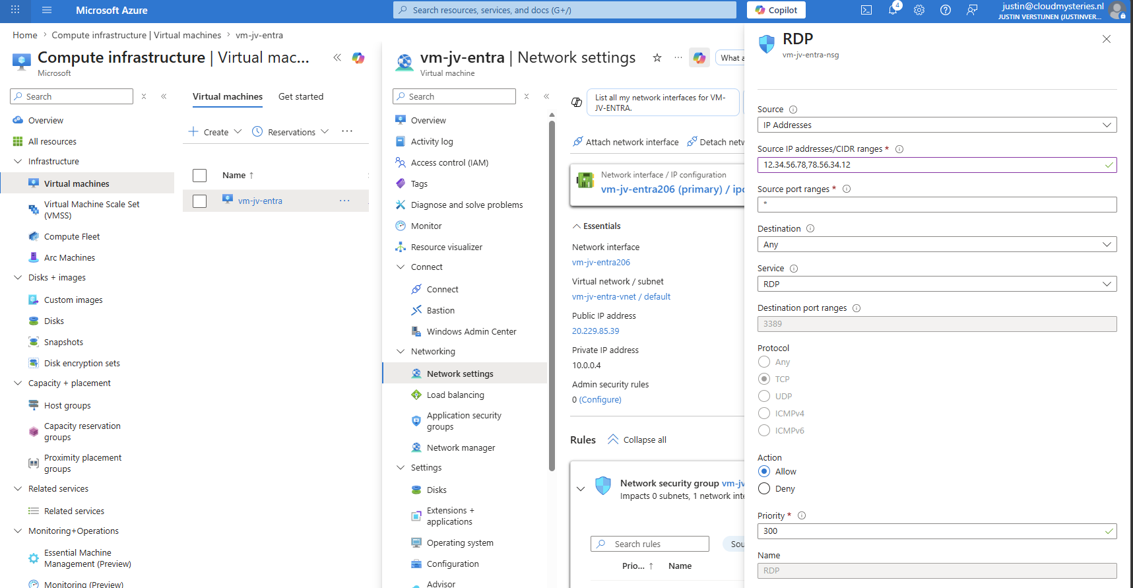Screen dimensions: 1133x588
Task: Close the RDP rule panel
Action: 1107,39
